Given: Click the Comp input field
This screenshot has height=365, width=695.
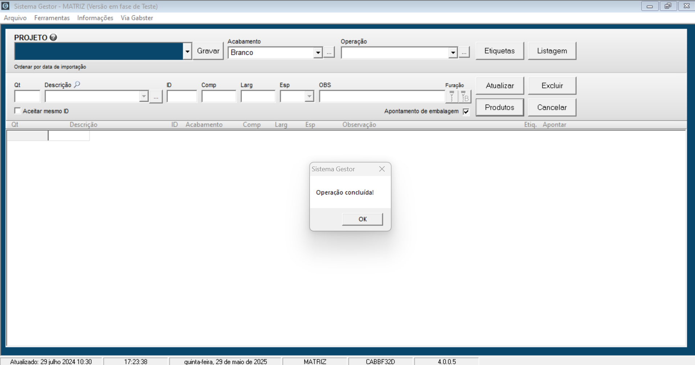Looking at the screenshot, I should tap(219, 97).
